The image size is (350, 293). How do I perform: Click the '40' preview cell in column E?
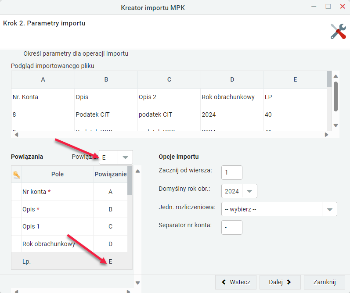pyautogui.click(x=295, y=114)
